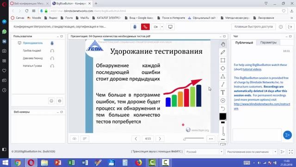Open the Moodle bookmark

click(34, 18)
